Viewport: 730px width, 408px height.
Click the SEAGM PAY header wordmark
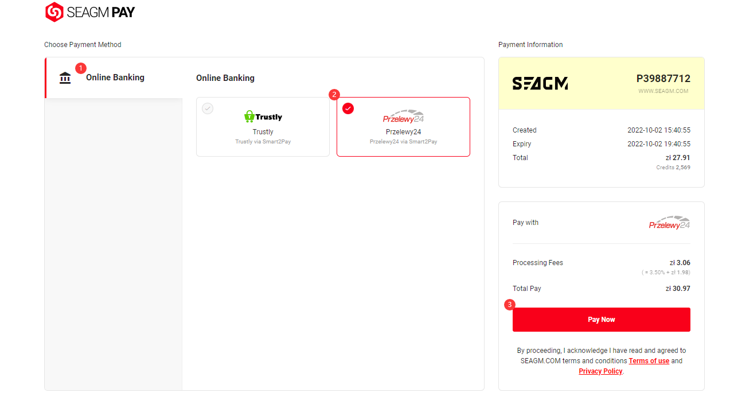pos(101,12)
